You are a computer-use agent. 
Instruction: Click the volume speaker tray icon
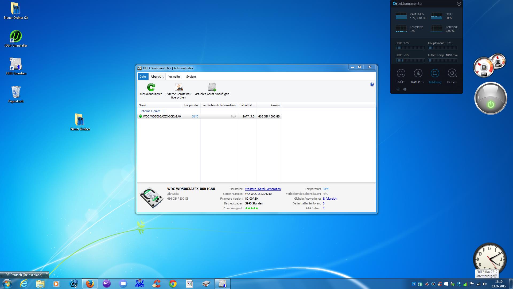coord(485,284)
